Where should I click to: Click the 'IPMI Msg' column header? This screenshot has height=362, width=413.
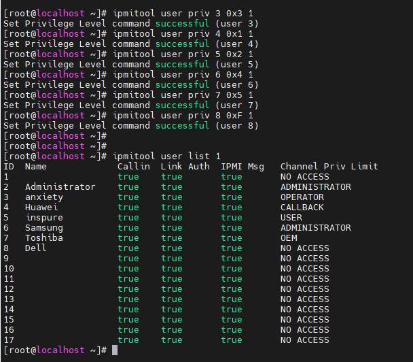tap(242, 167)
